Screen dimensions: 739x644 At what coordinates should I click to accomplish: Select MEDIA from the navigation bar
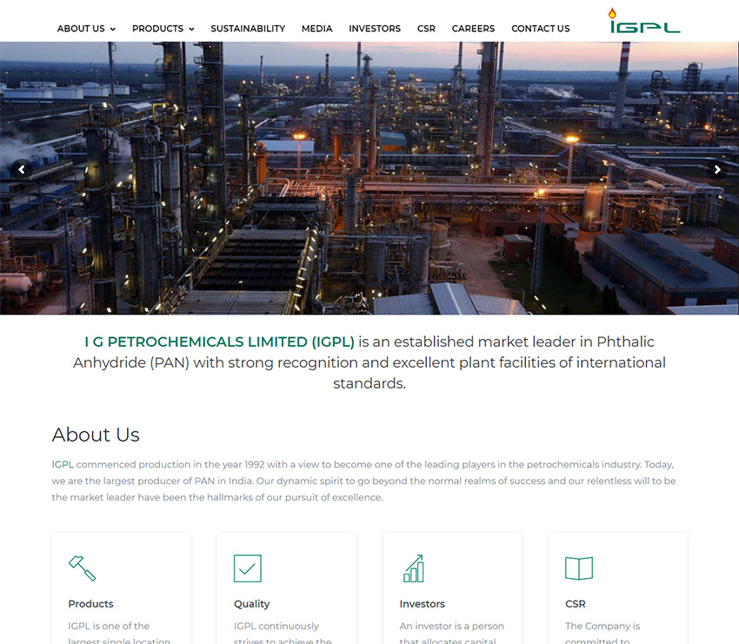coord(316,28)
